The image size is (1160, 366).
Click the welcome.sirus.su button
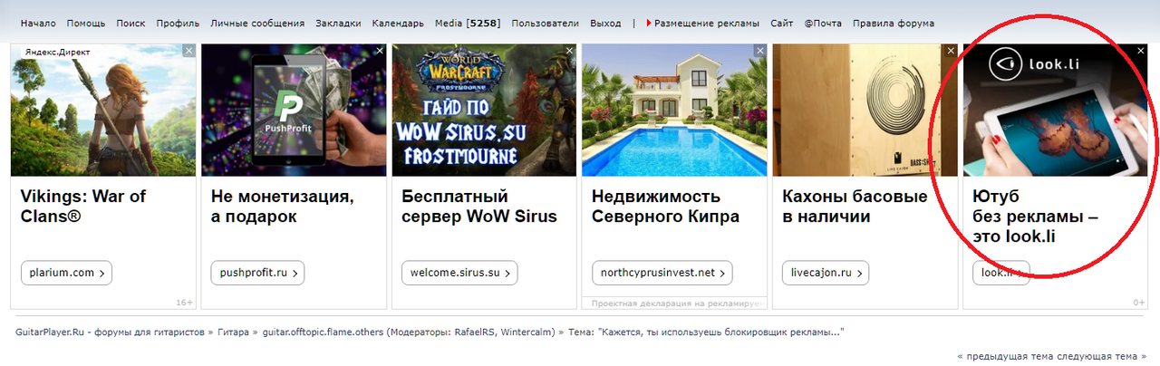pos(459,273)
